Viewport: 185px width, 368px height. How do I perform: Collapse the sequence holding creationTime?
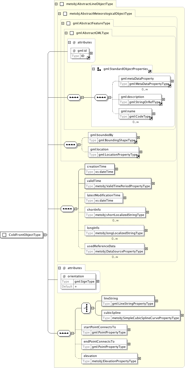pos(75,209)
